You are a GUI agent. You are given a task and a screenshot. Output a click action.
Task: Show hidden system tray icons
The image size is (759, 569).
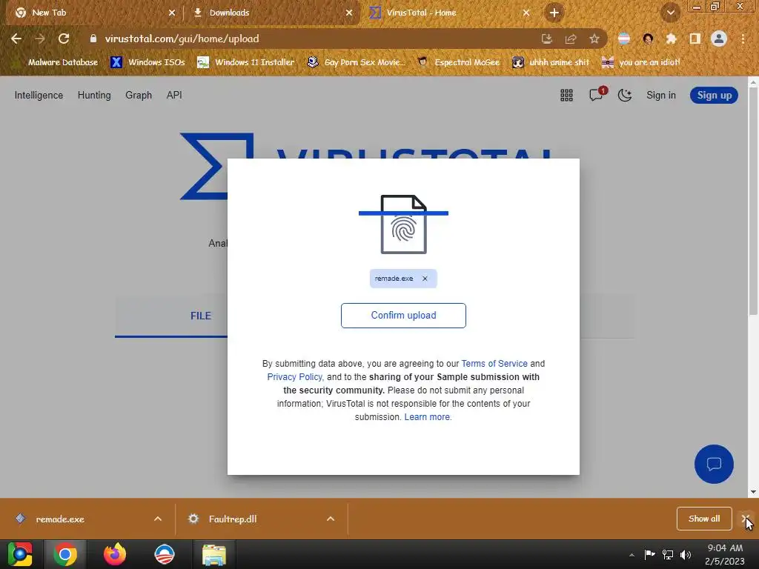pos(632,555)
